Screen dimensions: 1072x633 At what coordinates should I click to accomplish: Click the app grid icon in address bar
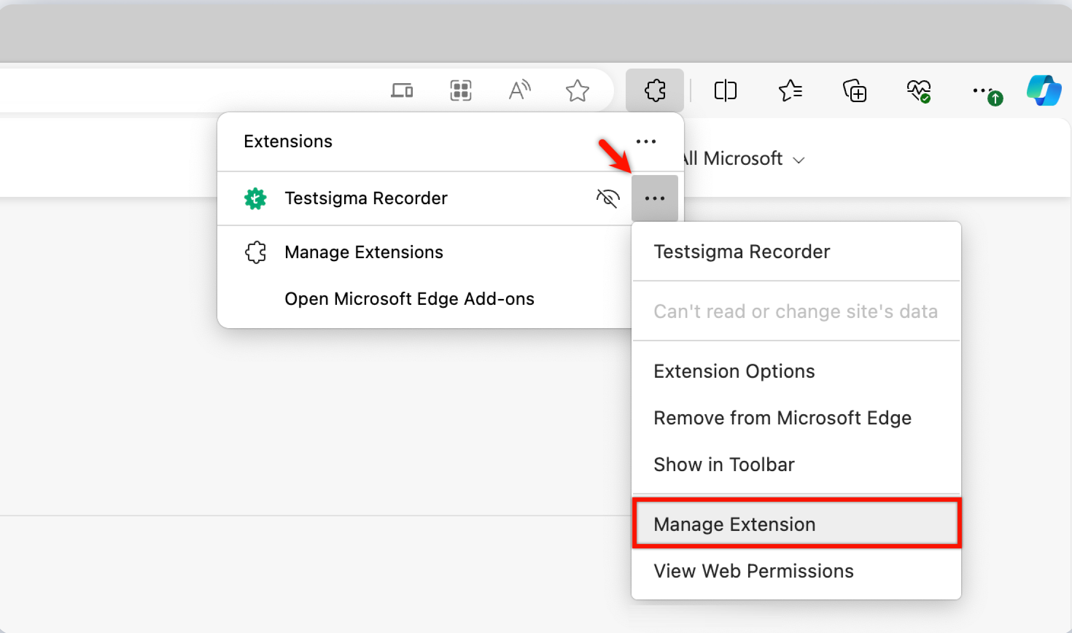coord(460,90)
